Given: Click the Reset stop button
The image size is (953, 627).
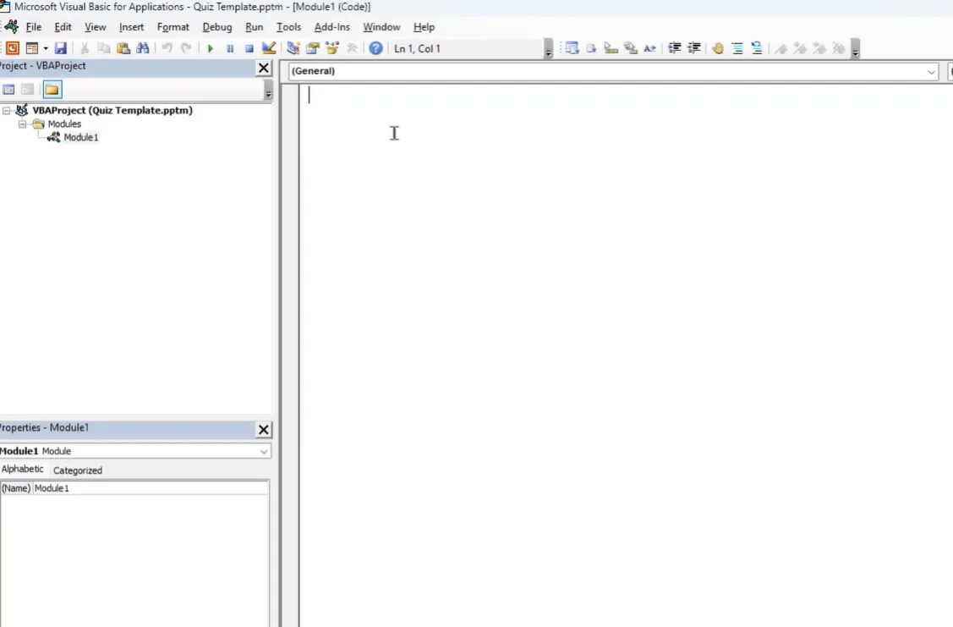Looking at the screenshot, I should pos(249,48).
